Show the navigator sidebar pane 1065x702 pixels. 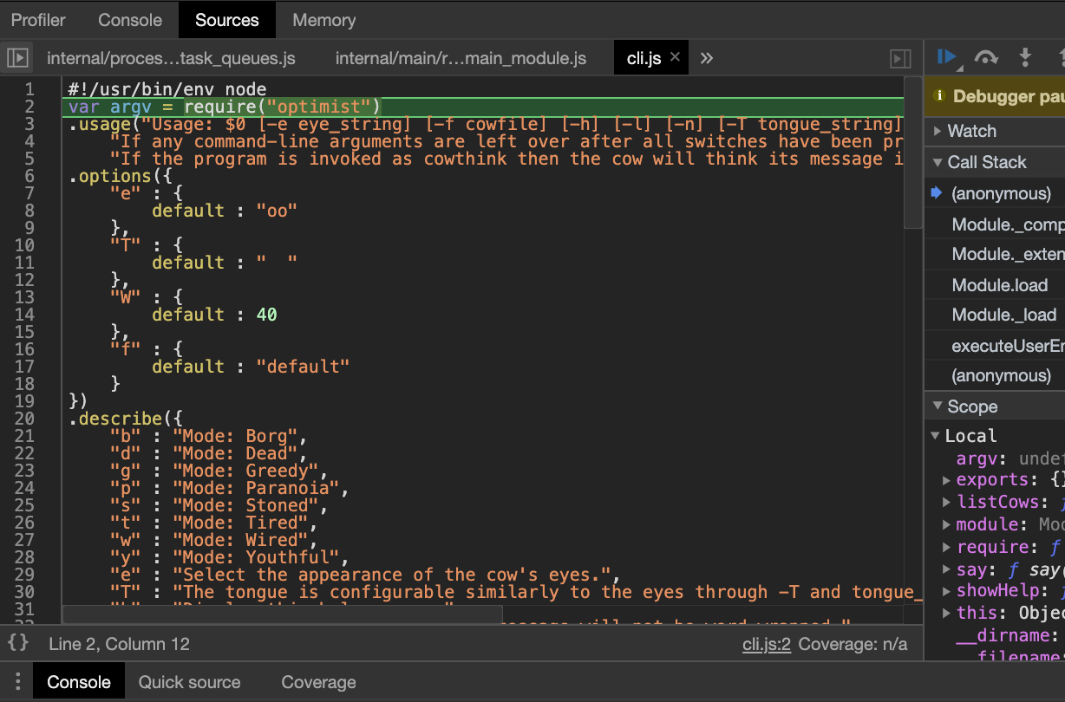tap(17, 58)
